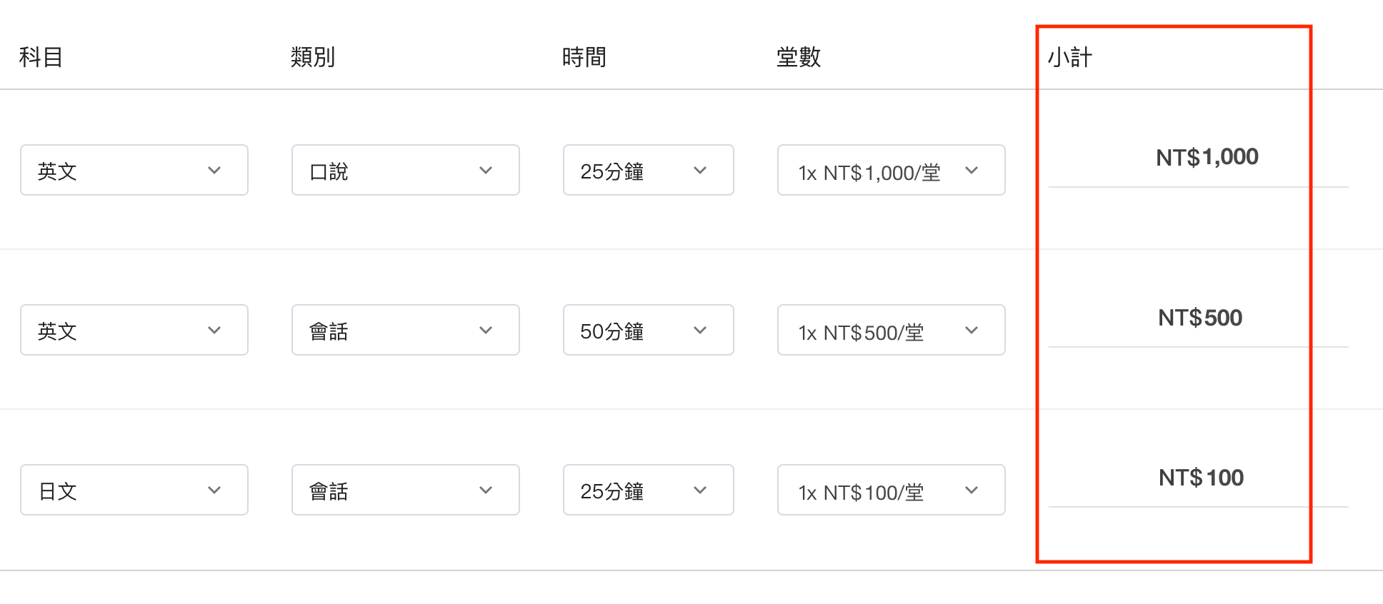This screenshot has width=1383, height=604.
Task: Click the NT$500 subtotal amount
Action: tap(1200, 318)
